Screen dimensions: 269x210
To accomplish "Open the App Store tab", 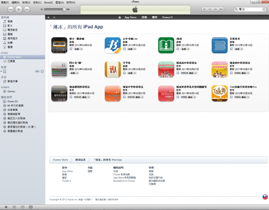I will point(130,17).
